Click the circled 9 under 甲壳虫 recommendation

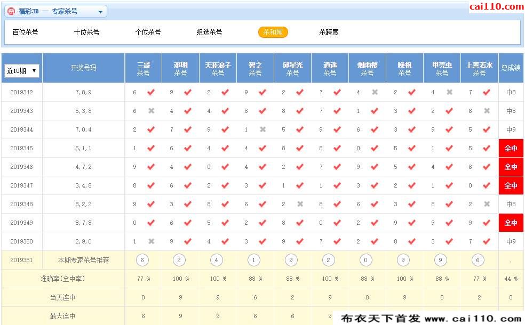(440, 260)
